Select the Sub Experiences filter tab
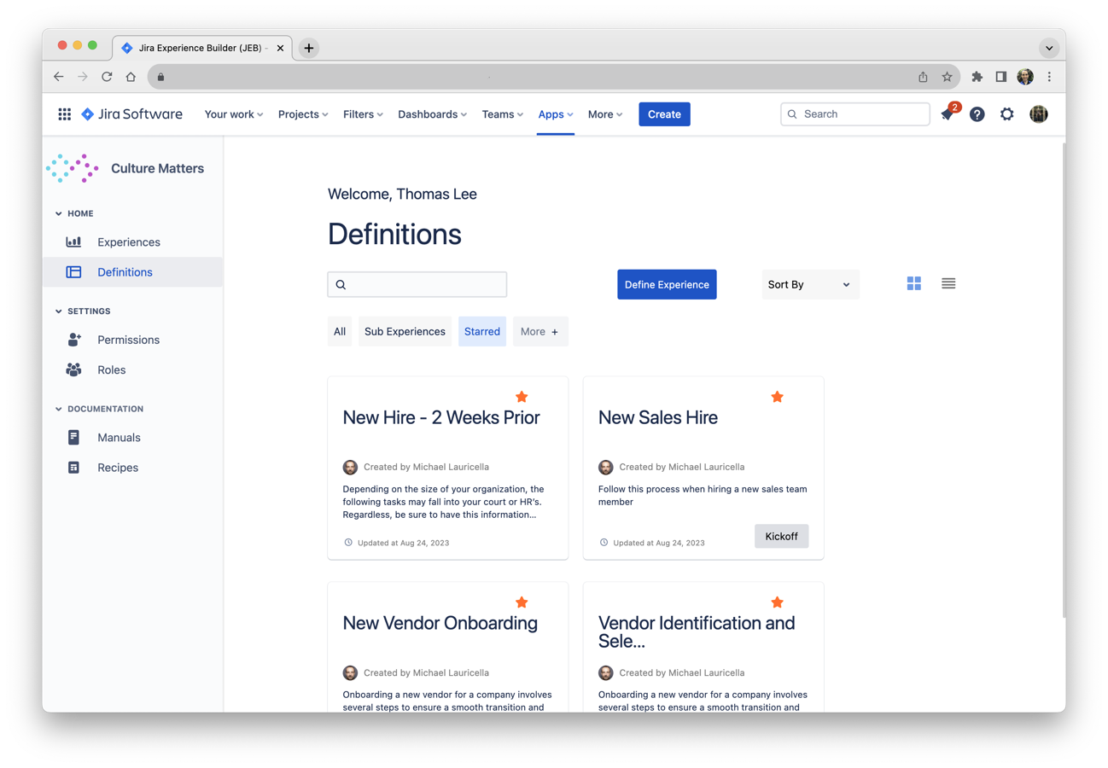 coord(405,331)
